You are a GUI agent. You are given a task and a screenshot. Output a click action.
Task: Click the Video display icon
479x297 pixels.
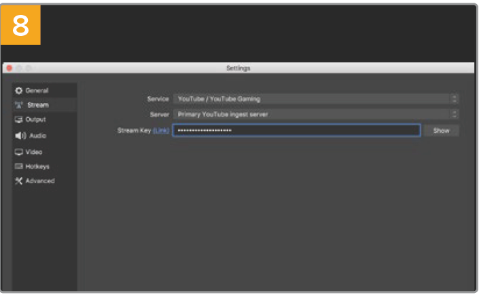(19, 152)
